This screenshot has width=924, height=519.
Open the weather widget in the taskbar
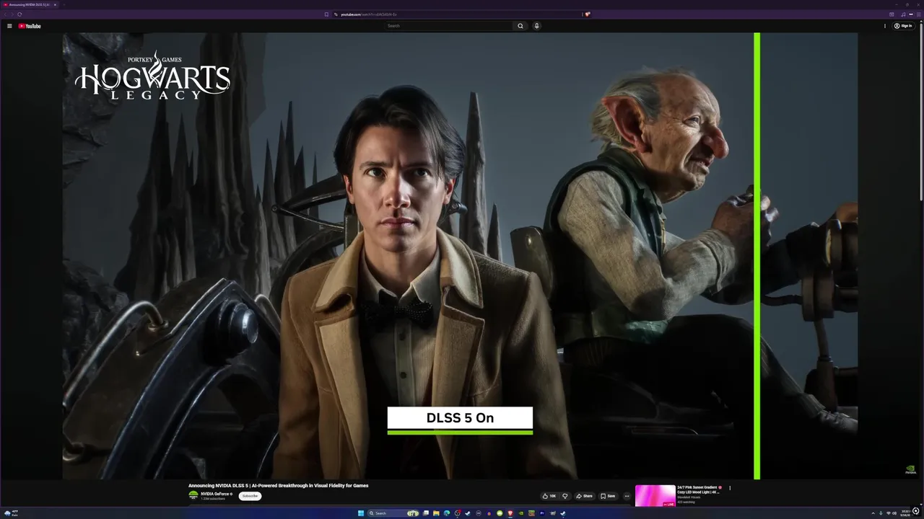(x=12, y=513)
